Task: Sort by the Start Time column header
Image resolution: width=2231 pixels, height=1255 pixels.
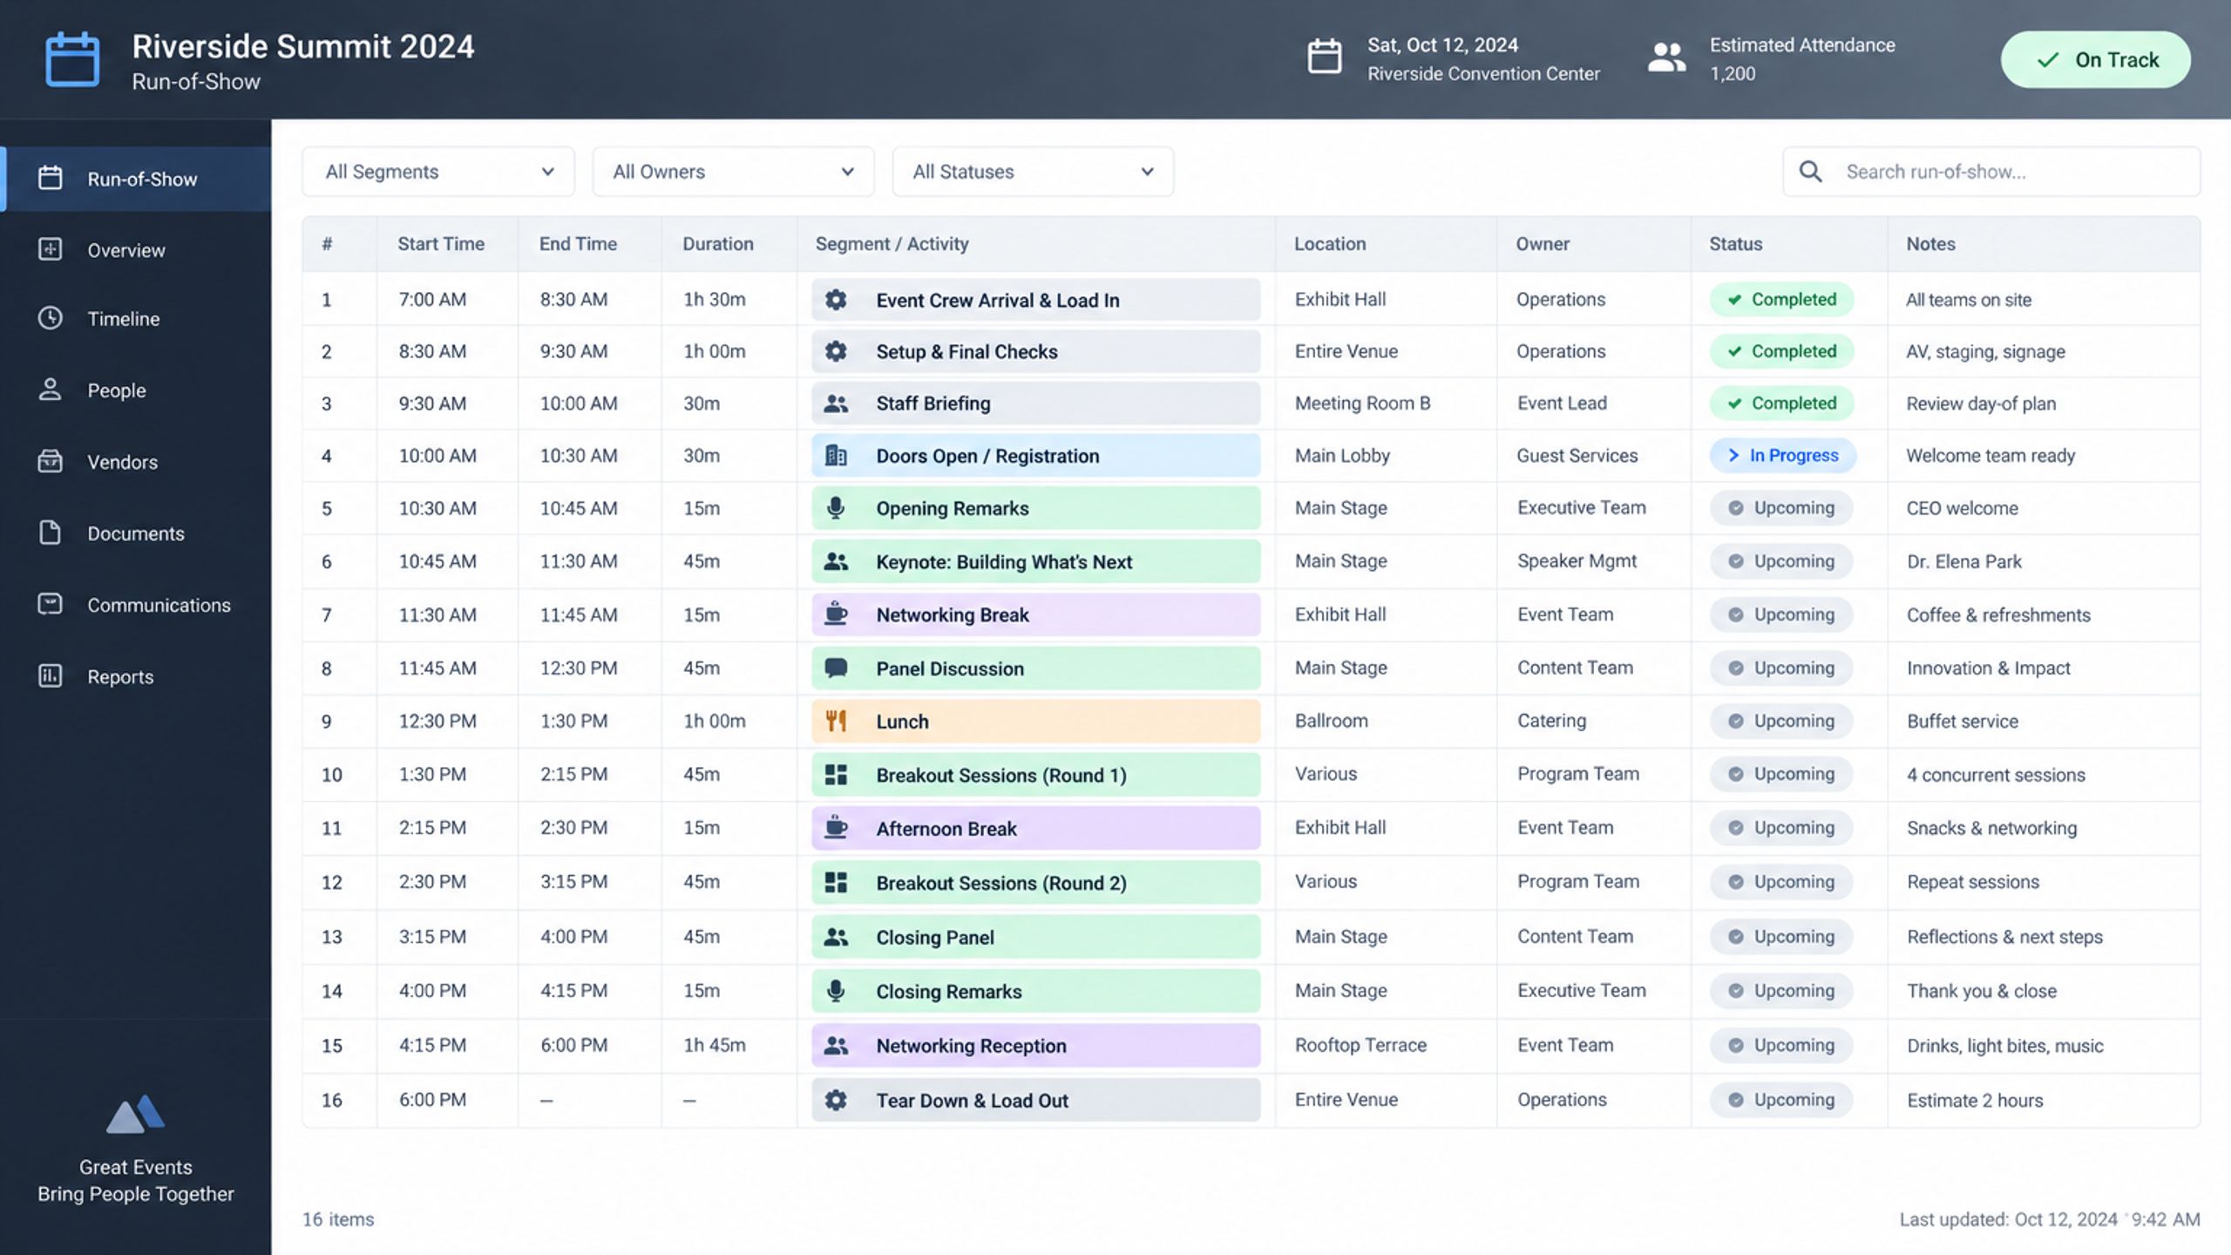Action: [x=441, y=244]
